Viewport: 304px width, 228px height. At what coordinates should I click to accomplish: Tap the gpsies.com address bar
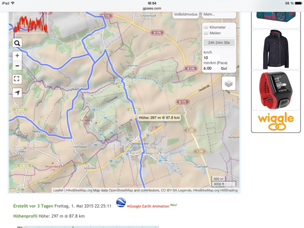click(x=152, y=9)
